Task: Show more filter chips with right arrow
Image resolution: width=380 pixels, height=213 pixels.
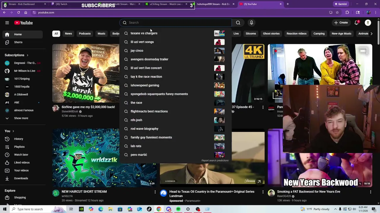Action: 371,33
